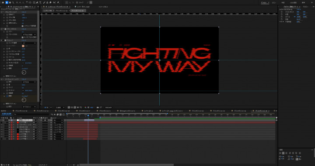The height and width of the screenshot is (166, 315).
Task: Select the Type text tool
Action: pos(40,3)
